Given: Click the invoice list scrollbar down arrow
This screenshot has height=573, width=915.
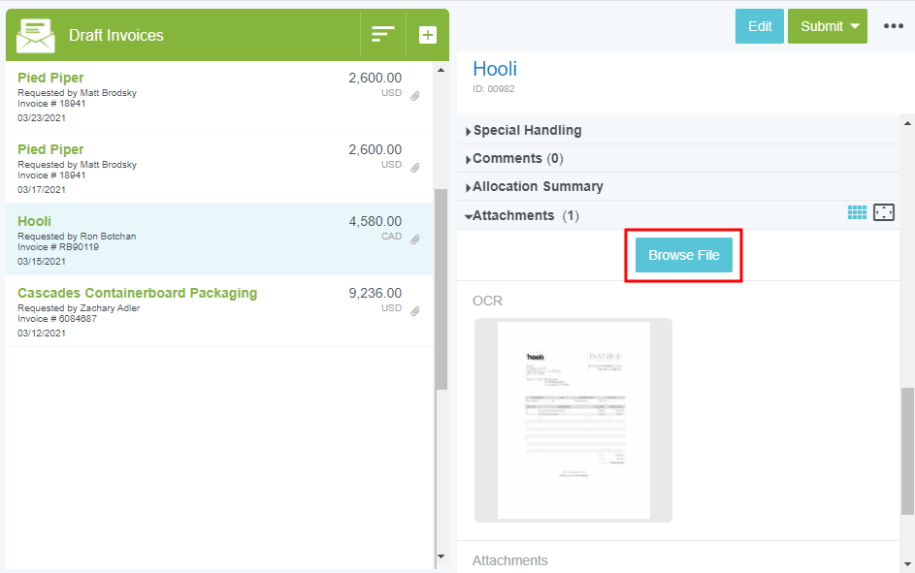Looking at the screenshot, I should pyautogui.click(x=441, y=557).
